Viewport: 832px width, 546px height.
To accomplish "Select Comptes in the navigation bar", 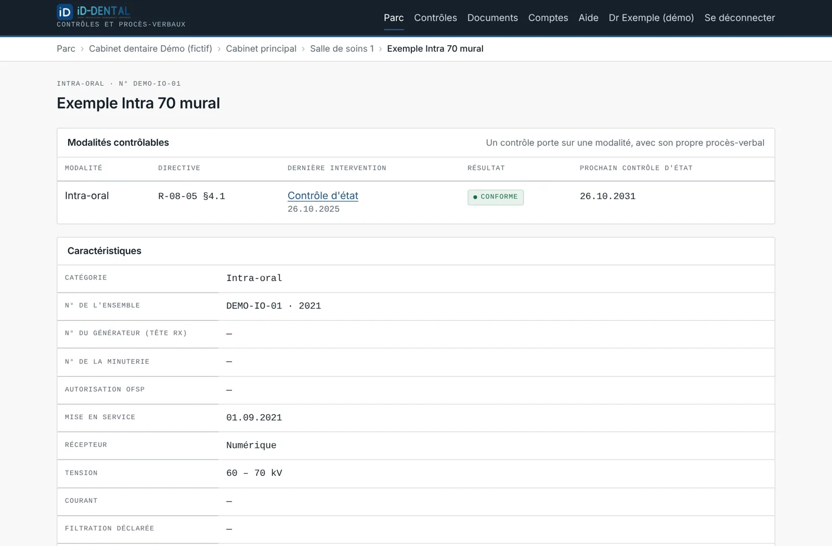I will (548, 18).
